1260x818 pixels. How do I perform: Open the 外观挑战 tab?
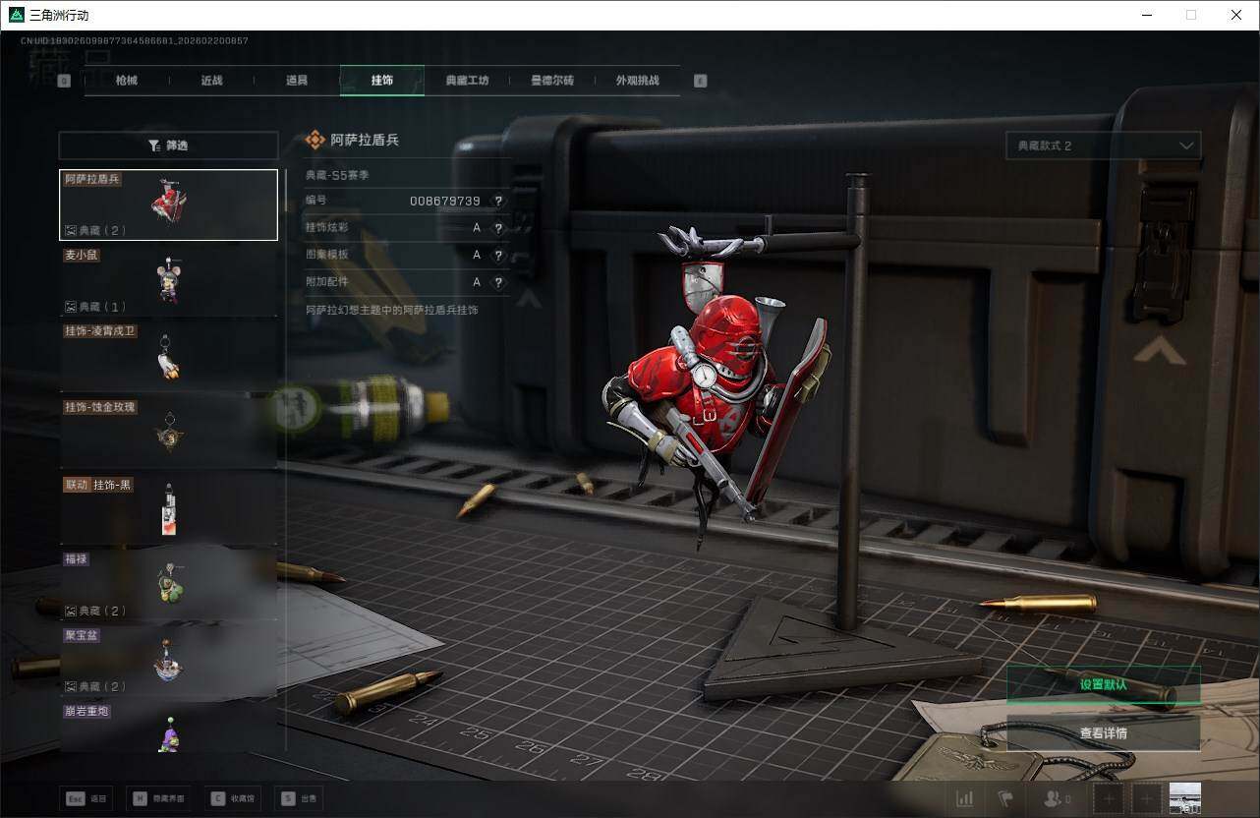tap(637, 81)
